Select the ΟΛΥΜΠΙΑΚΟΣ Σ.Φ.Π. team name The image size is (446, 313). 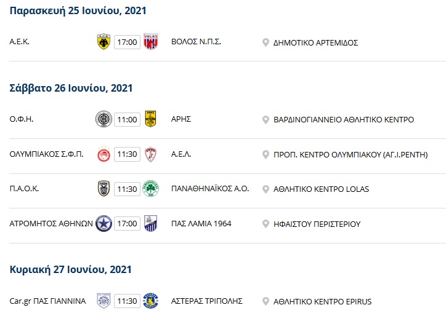[46, 154]
